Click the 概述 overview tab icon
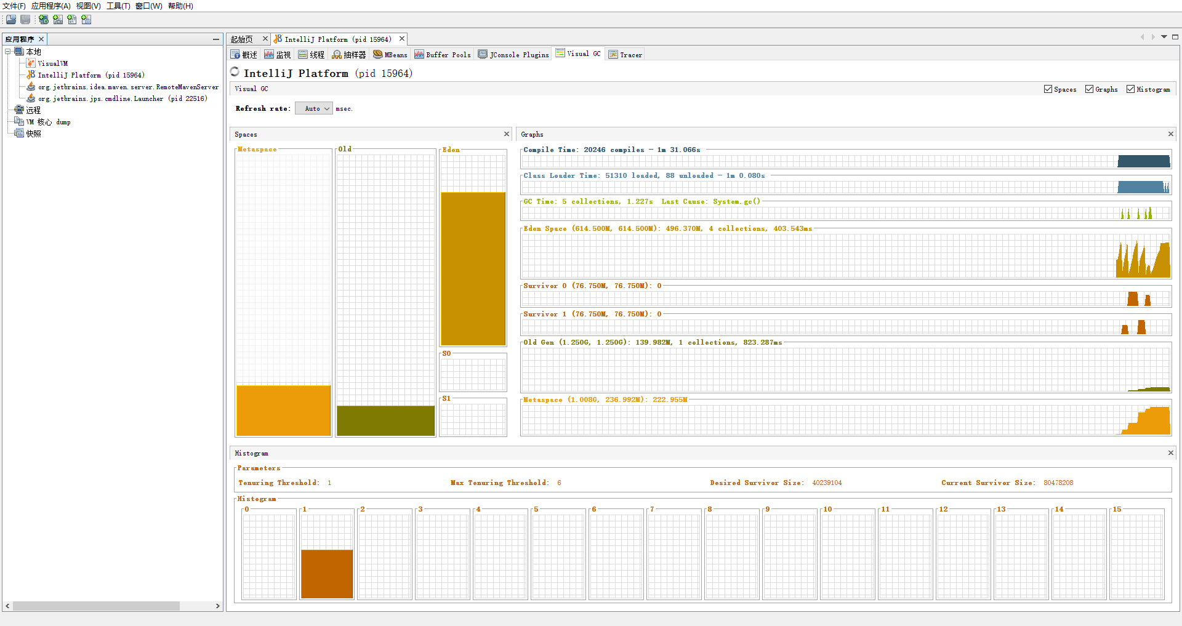1182x626 pixels. [235, 55]
